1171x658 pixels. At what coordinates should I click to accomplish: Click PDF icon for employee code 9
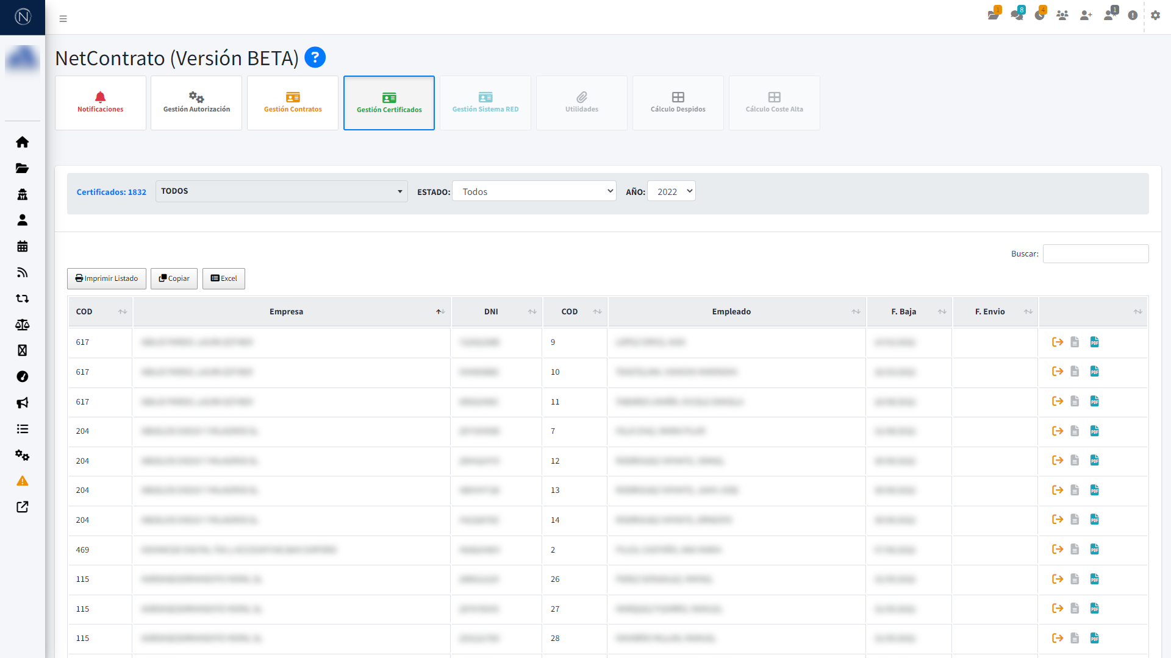[1095, 342]
